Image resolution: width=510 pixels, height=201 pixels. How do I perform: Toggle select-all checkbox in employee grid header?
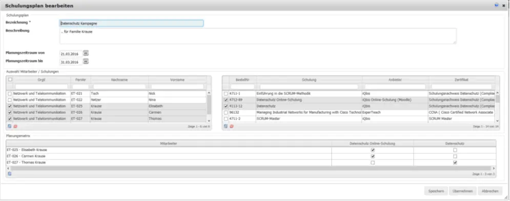10,79
